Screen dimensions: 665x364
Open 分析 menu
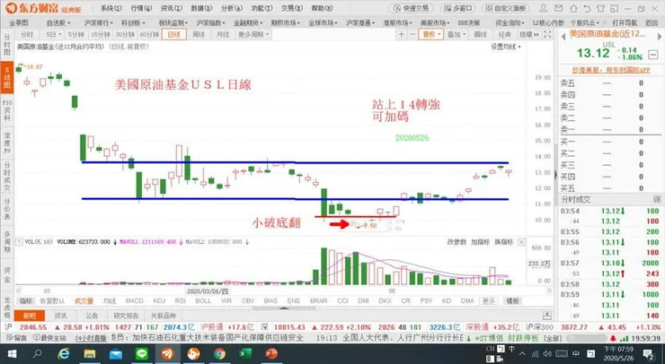(x=232, y=8)
